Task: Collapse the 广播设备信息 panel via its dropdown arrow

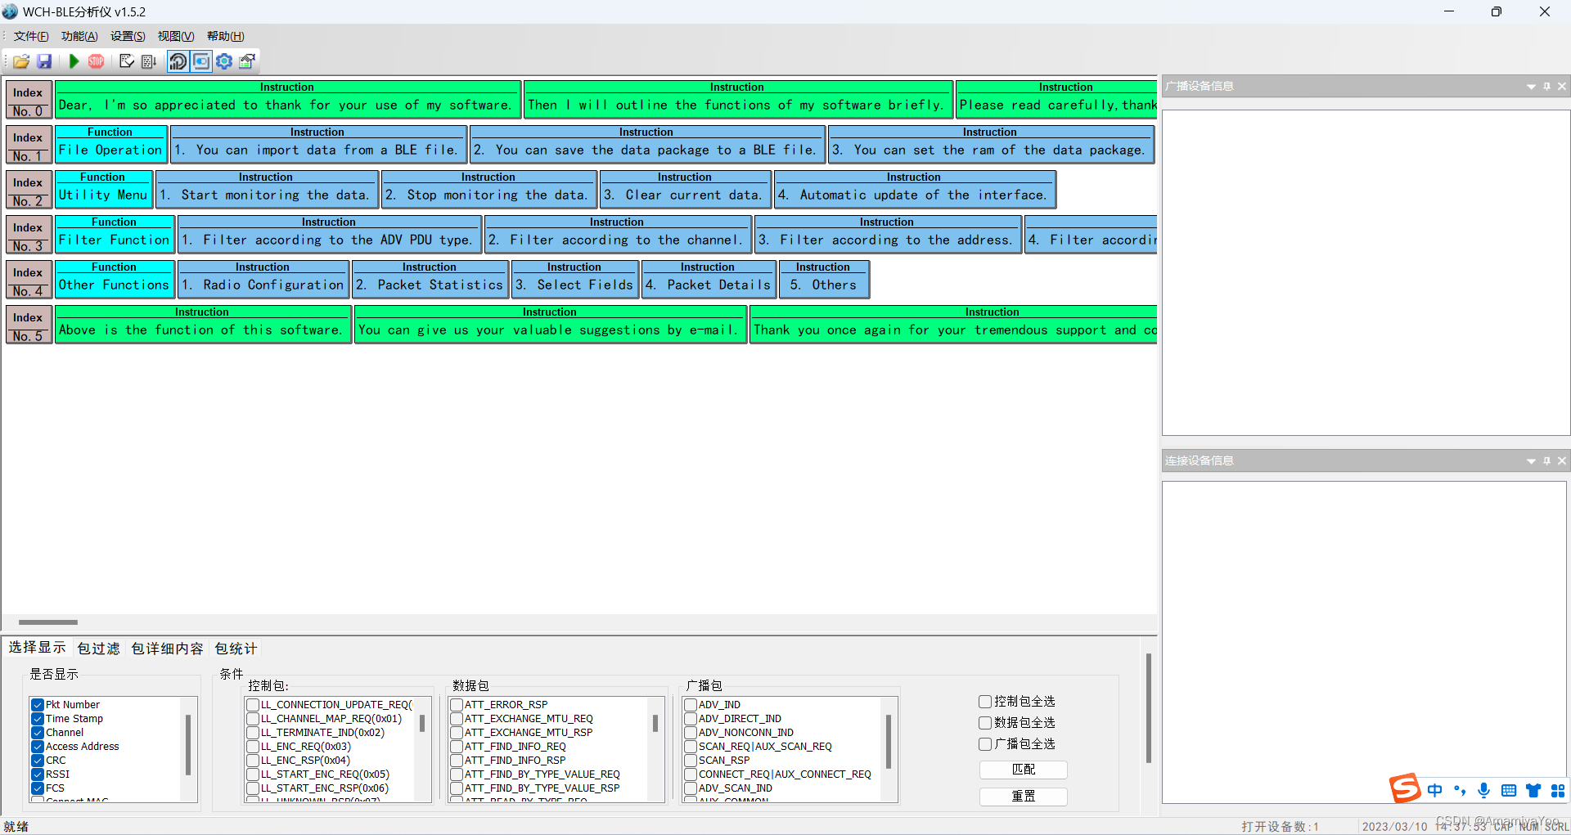Action: 1530,86
